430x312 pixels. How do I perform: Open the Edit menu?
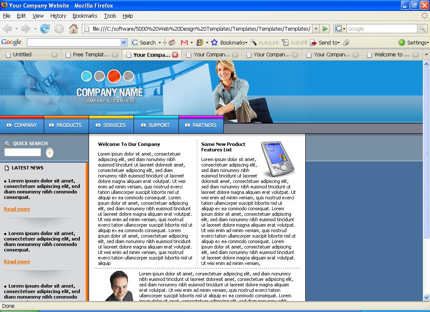pyautogui.click(x=21, y=16)
